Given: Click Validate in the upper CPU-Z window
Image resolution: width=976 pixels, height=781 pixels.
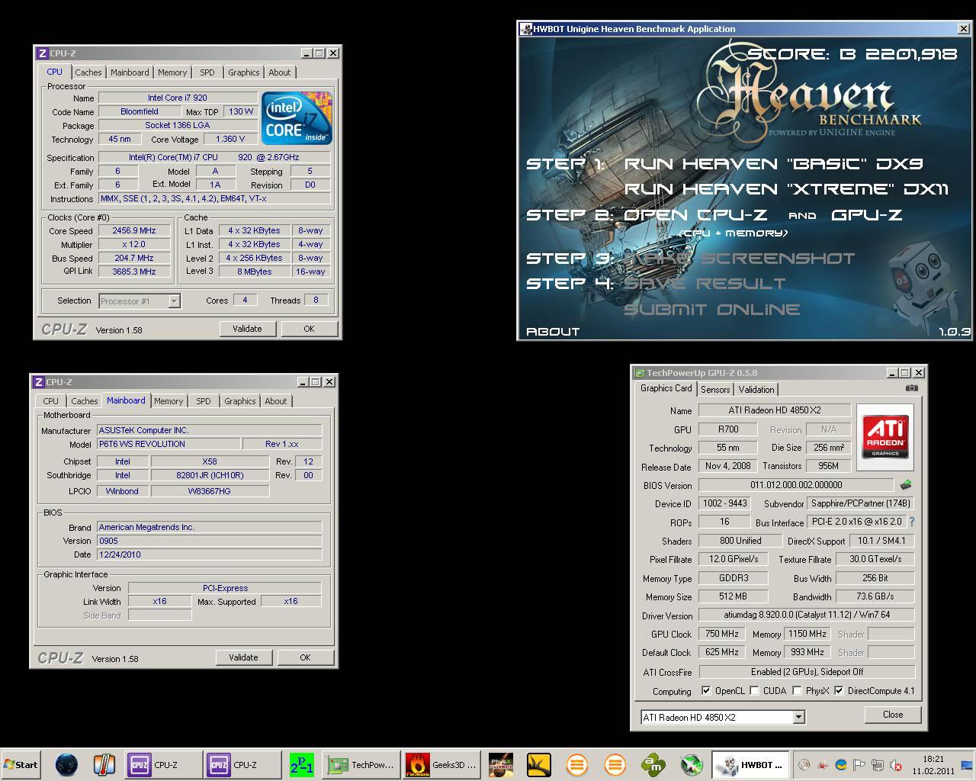Looking at the screenshot, I should [x=247, y=329].
